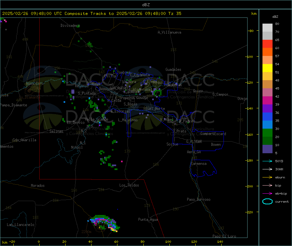Select the slate swatch between 10 and 5
The image size is (292, 246).
[267, 149]
